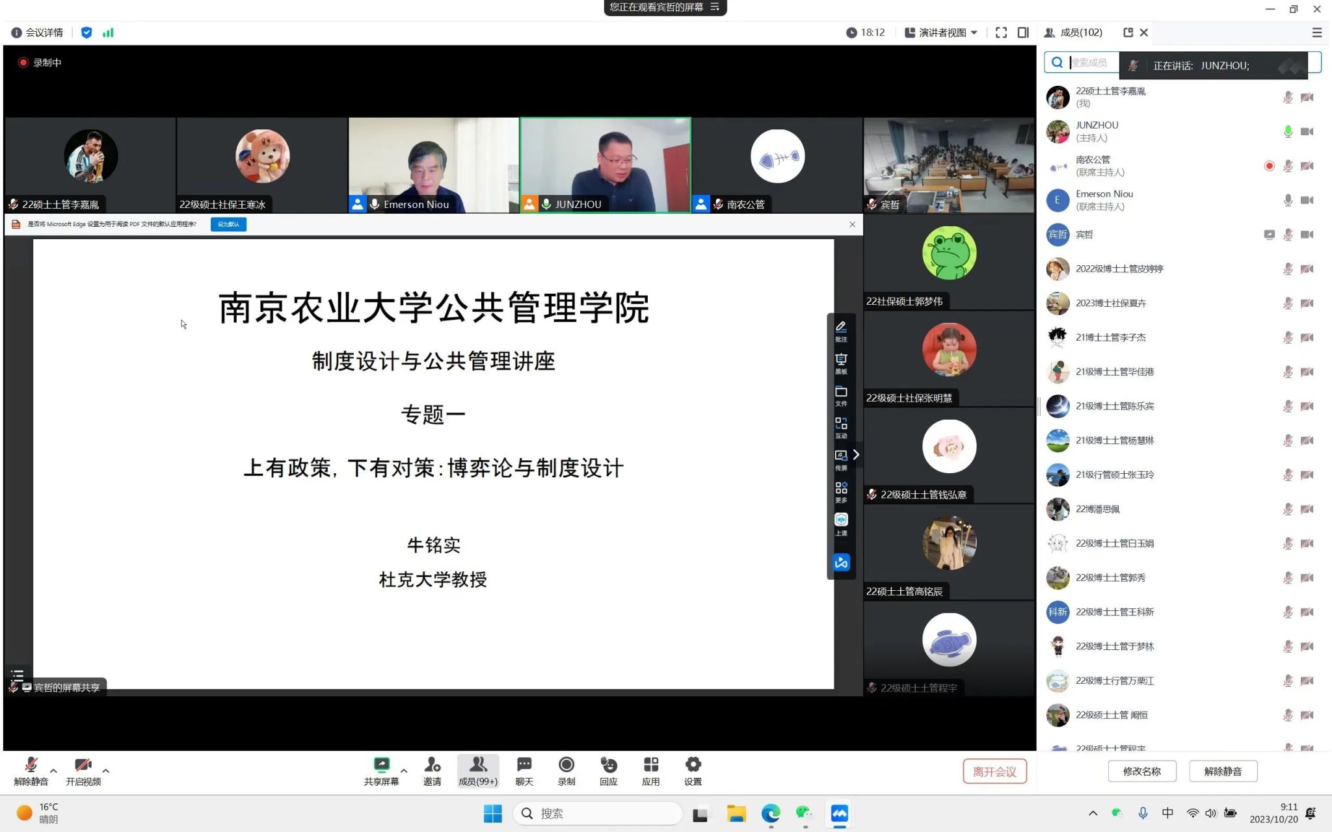Open File Explorer from taskbar
The width and height of the screenshot is (1332, 832).
(x=736, y=813)
